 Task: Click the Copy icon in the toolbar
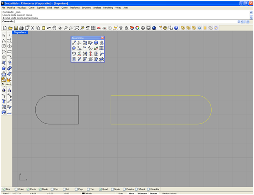tap(38, 28)
